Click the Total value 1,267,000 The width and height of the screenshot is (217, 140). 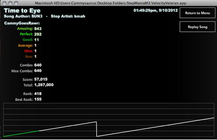click(x=44, y=85)
